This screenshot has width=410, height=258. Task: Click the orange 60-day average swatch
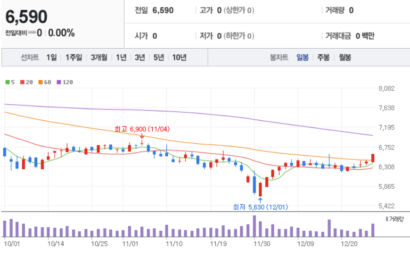pos(41,82)
